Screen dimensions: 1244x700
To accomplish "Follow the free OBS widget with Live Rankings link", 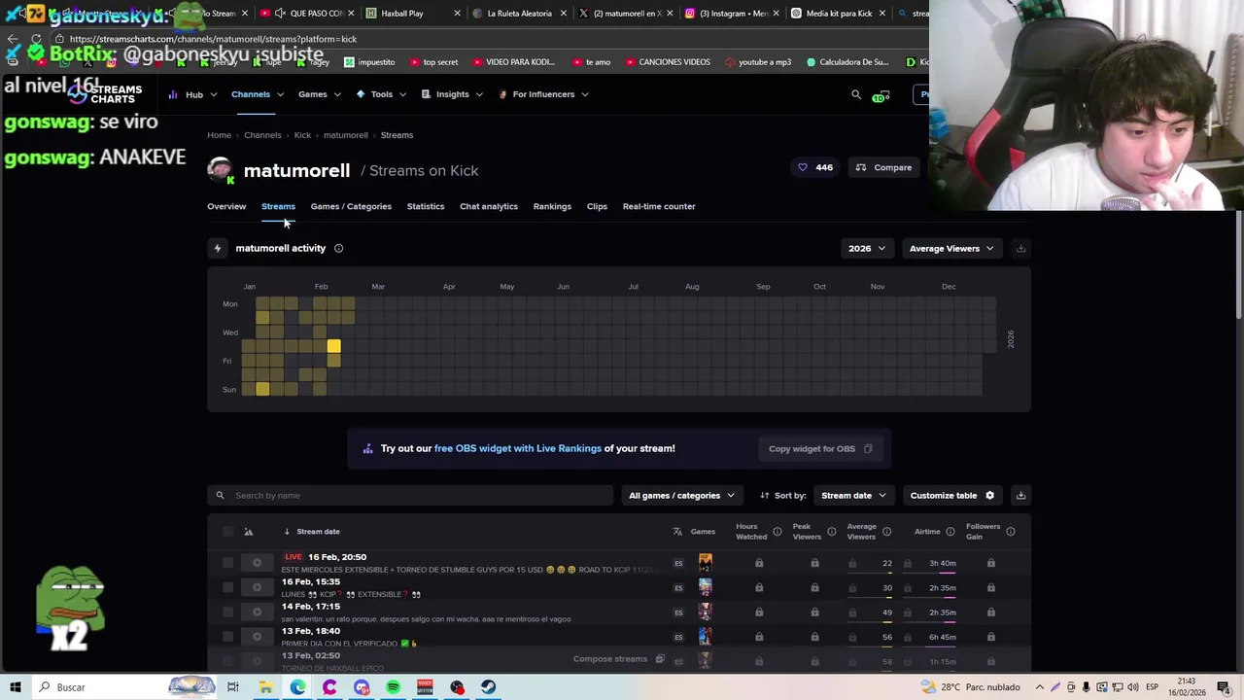I will coord(518,448).
